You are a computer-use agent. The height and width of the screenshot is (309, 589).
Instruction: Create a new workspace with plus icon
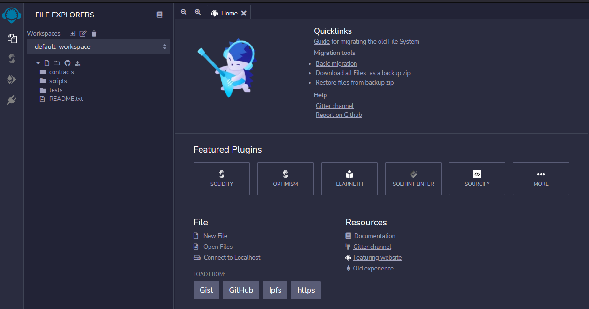(72, 33)
